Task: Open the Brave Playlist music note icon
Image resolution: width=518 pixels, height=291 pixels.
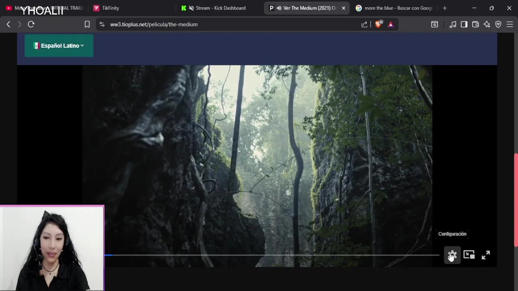Action: (453, 24)
